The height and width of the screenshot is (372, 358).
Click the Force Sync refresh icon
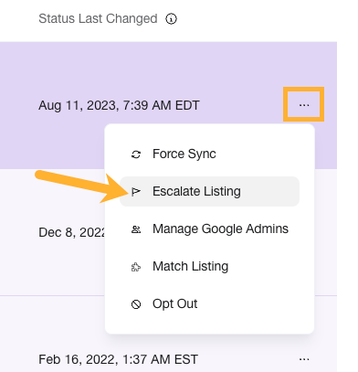(136, 154)
